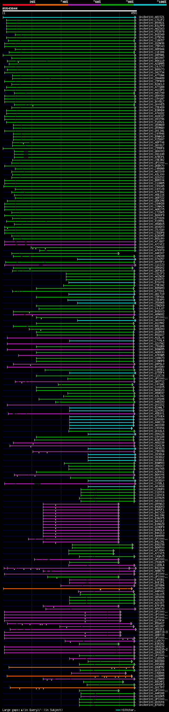This screenshot has height=712, width=169.
Task: Select hit label UniRef100_O14134
Action: 152,445
